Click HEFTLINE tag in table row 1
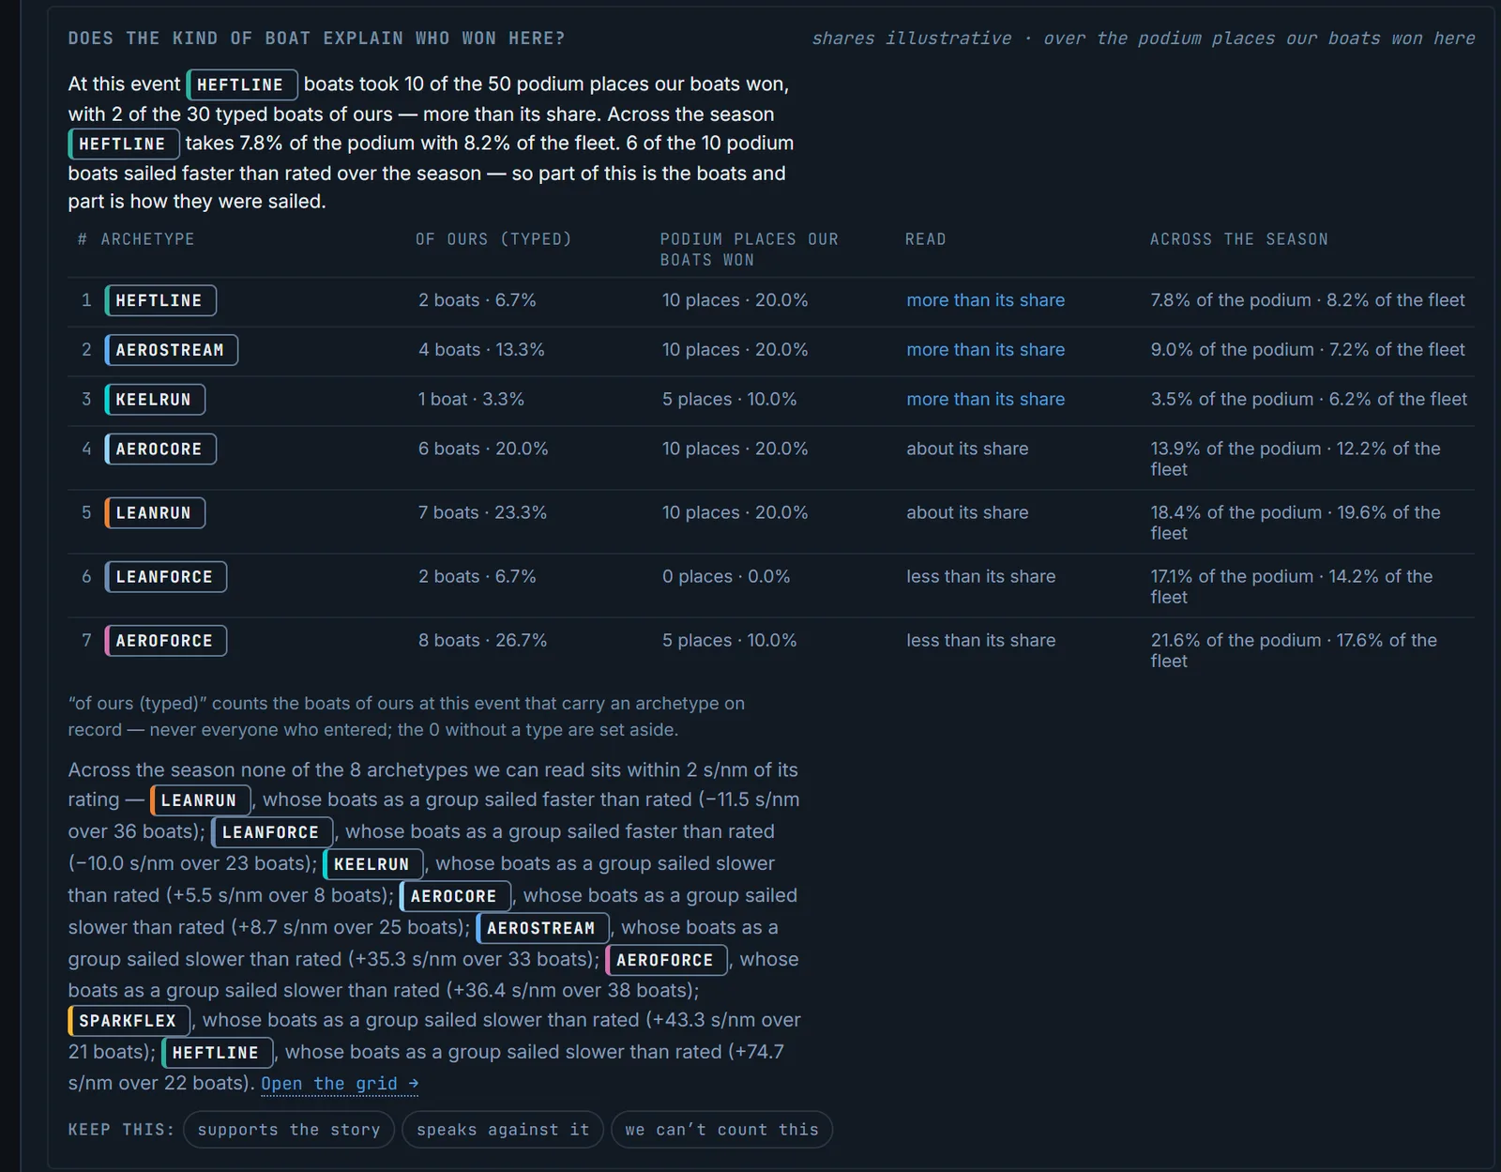The height and width of the screenshot is (1172, 1501). point(160,300)
